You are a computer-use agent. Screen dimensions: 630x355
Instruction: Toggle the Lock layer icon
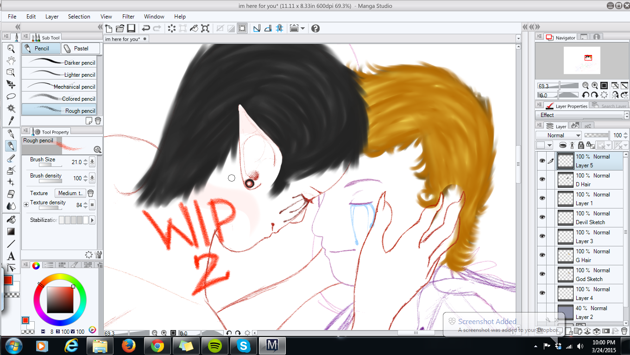[581, 145]
